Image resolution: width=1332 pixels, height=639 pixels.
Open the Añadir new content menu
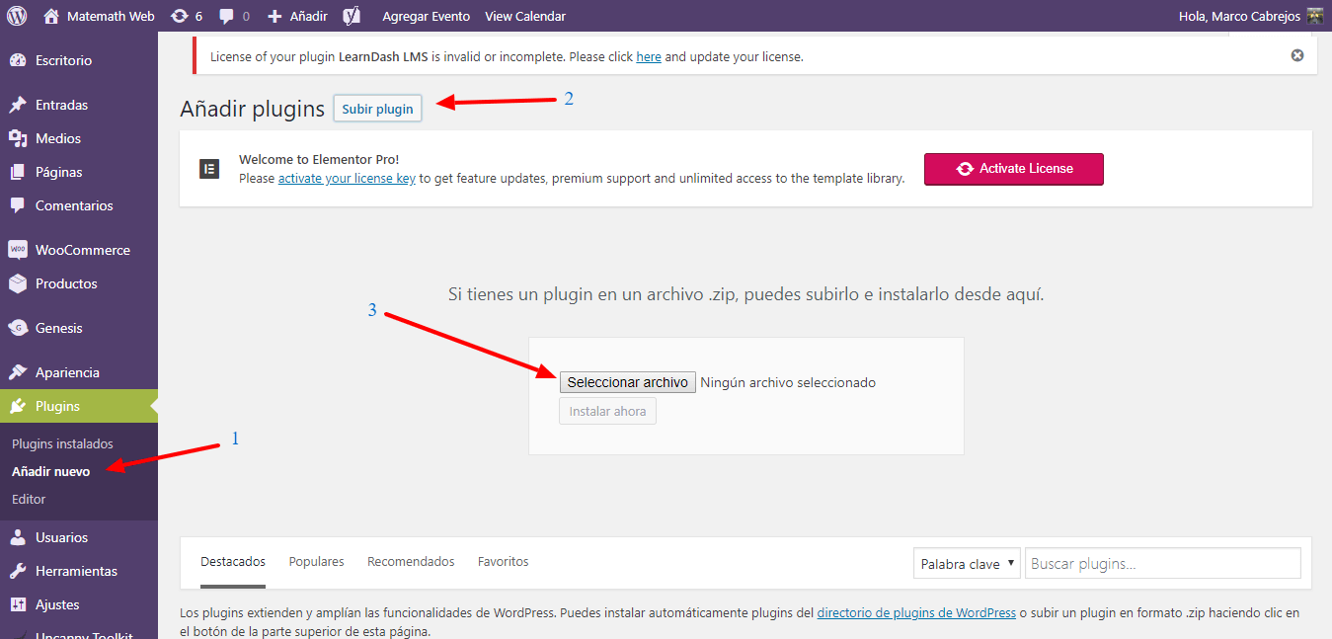308,16
